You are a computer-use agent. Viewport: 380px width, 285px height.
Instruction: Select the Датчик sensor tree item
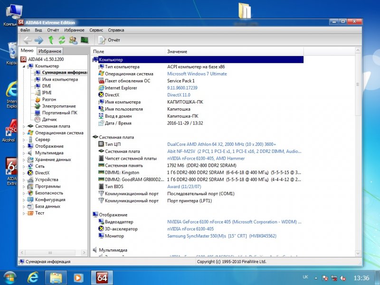tap(49, 119)
